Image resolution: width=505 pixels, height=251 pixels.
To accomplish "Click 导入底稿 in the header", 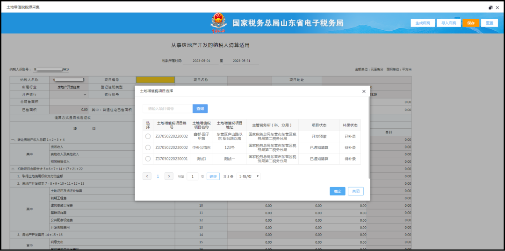I will point(448,23).
